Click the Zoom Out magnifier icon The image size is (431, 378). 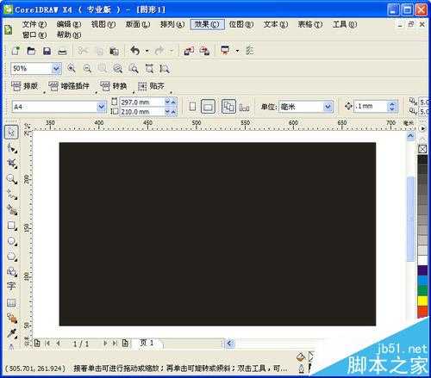[x=87, y=69]
